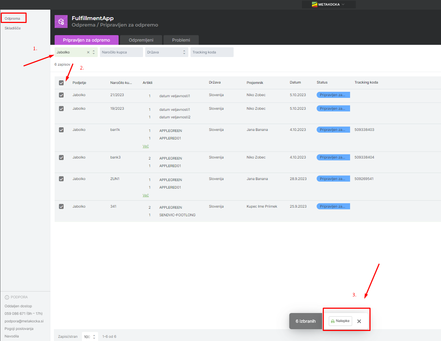Click the Artikli column header

click(148, 82)
